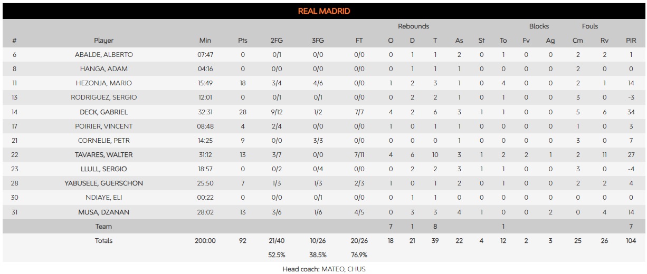647x274 pixels.
Task: Select ABALDE, ALBERTO row name
Action: (x=104, y=55)
